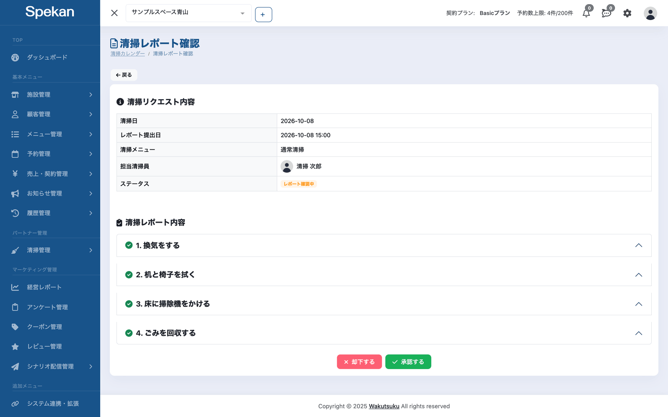Viewport: 668px width, 417px height.
Task: Expand the メニュー管理 sidebar menu
Action: pos(50,134)
